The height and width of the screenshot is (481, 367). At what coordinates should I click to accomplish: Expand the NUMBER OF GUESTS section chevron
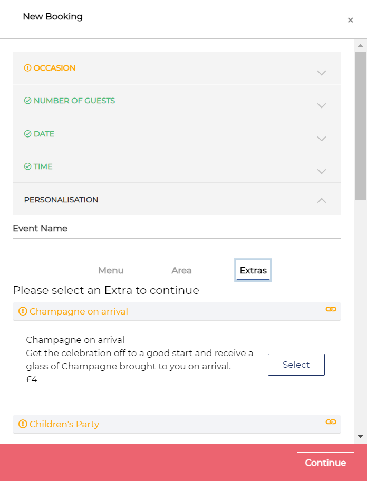click(x=322, y=106)
